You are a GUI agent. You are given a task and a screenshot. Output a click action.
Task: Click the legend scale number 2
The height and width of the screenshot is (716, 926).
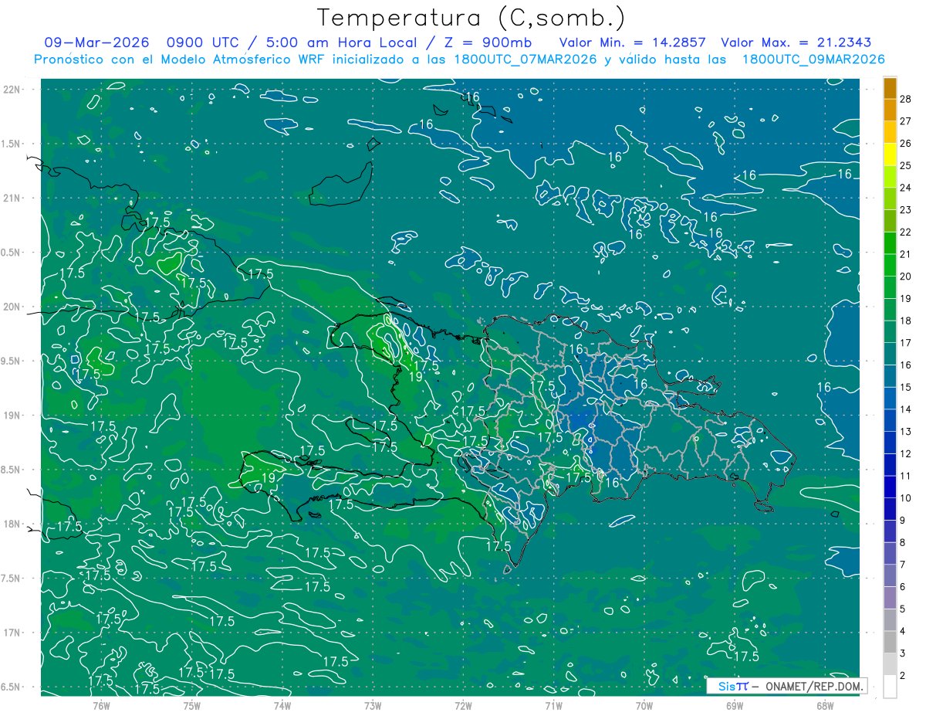(903, 676)
